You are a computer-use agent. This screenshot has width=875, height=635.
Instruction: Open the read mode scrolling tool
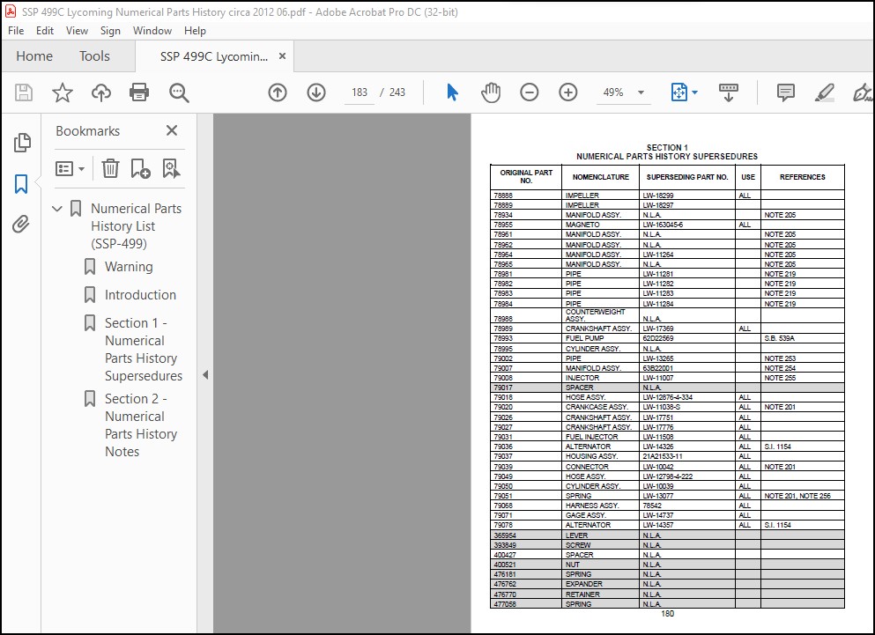click(728, 92)
